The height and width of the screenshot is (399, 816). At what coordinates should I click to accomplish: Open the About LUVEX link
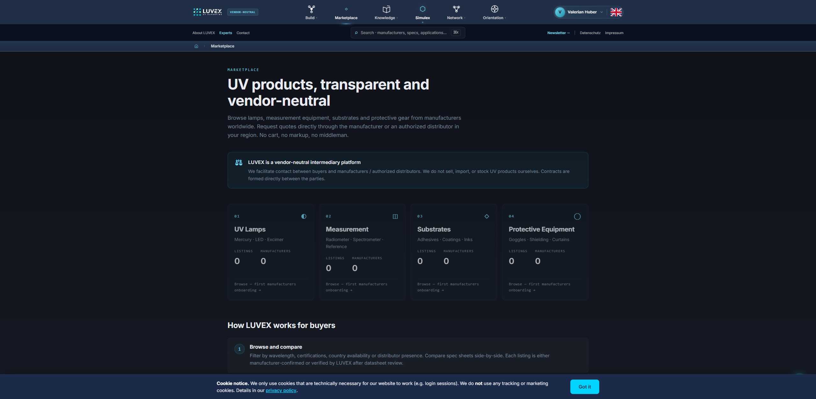(x=204, y=33)
